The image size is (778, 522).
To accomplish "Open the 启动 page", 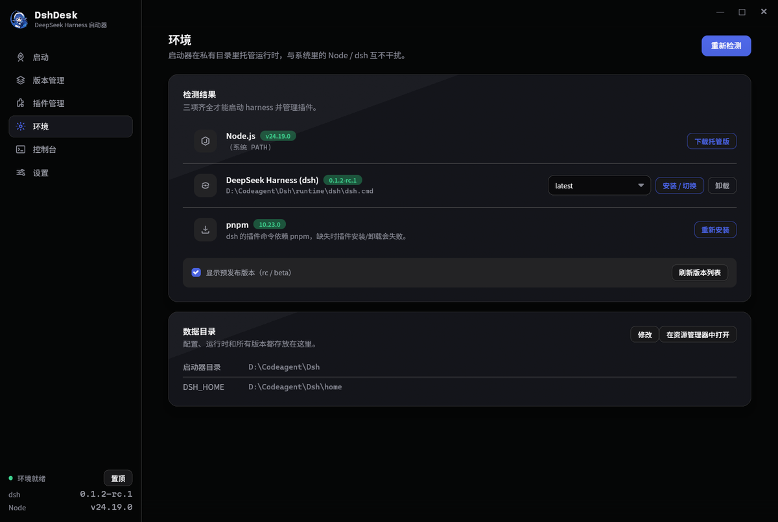I will tap(71, 58).
